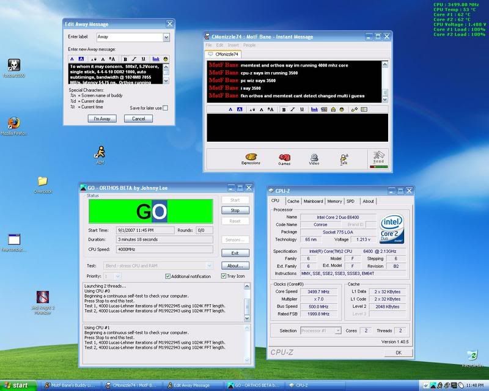Switch to the Cache tab in CPU-Z
The image size is (489, 391).
tap(293, 202)
